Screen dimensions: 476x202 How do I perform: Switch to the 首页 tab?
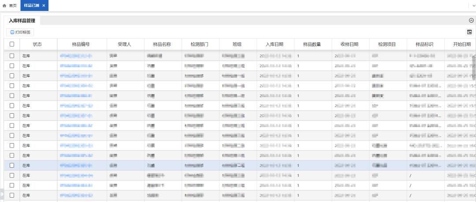point(12,5)
